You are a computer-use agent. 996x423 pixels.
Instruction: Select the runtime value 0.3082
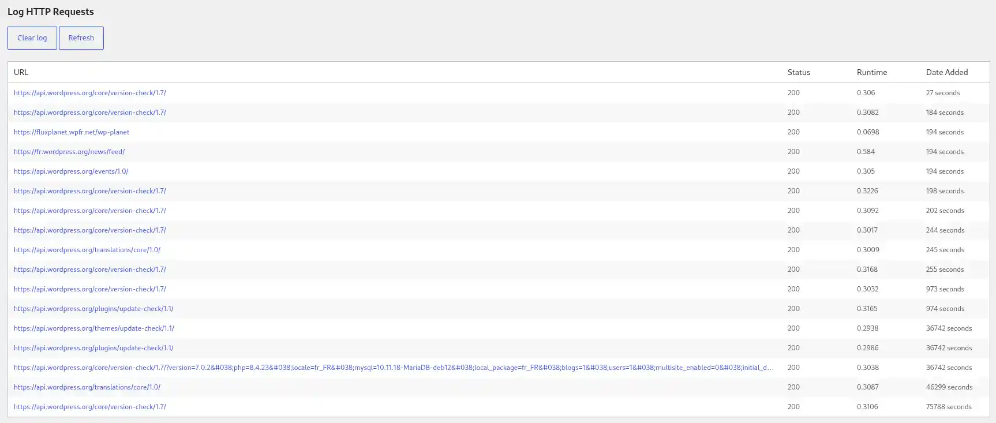tap(868, 113)
